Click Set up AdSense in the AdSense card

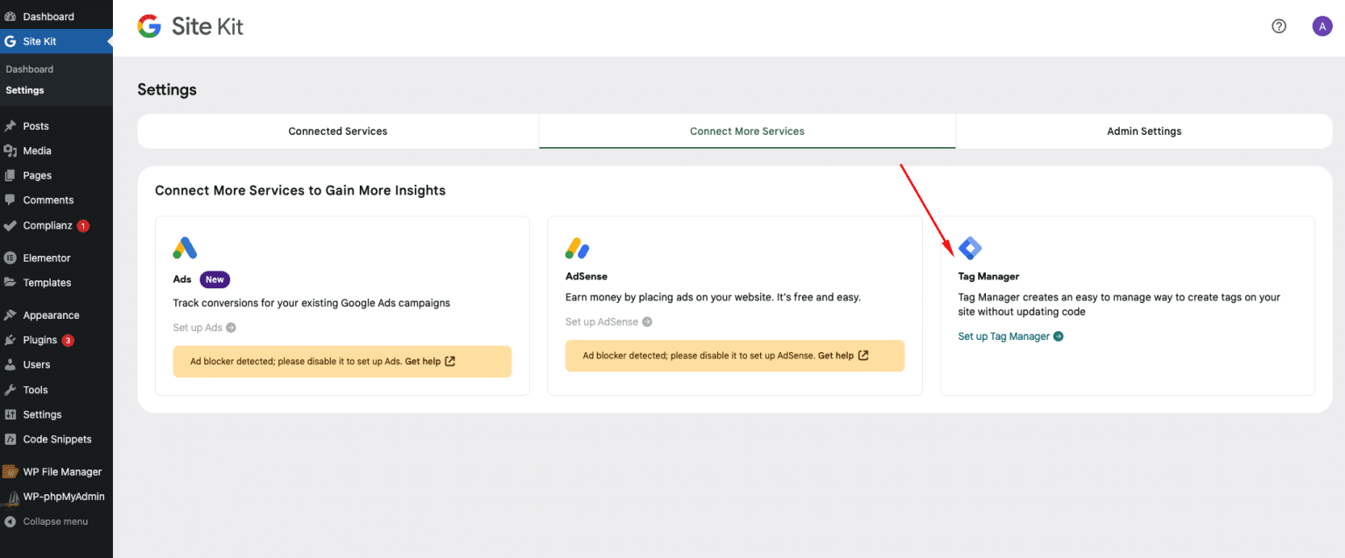coord(602,321)
